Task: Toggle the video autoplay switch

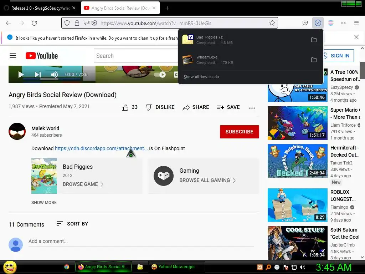Action: [x=160, y=75]
